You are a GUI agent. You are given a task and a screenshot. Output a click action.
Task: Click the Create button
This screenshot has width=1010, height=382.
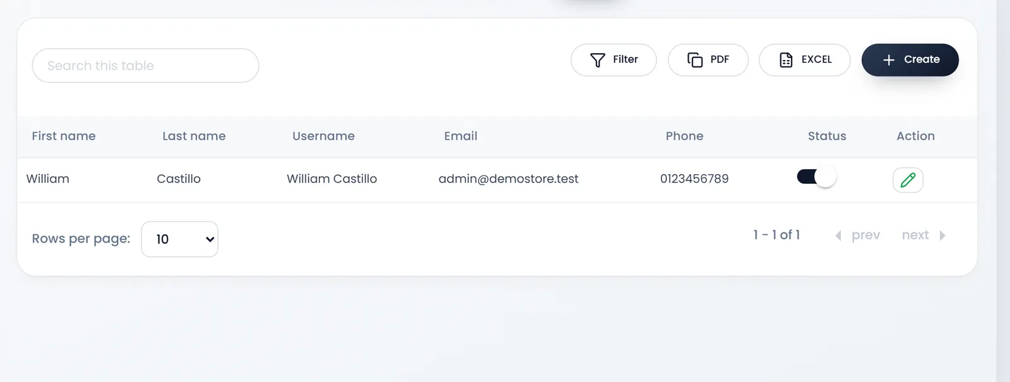pos(910,60)
